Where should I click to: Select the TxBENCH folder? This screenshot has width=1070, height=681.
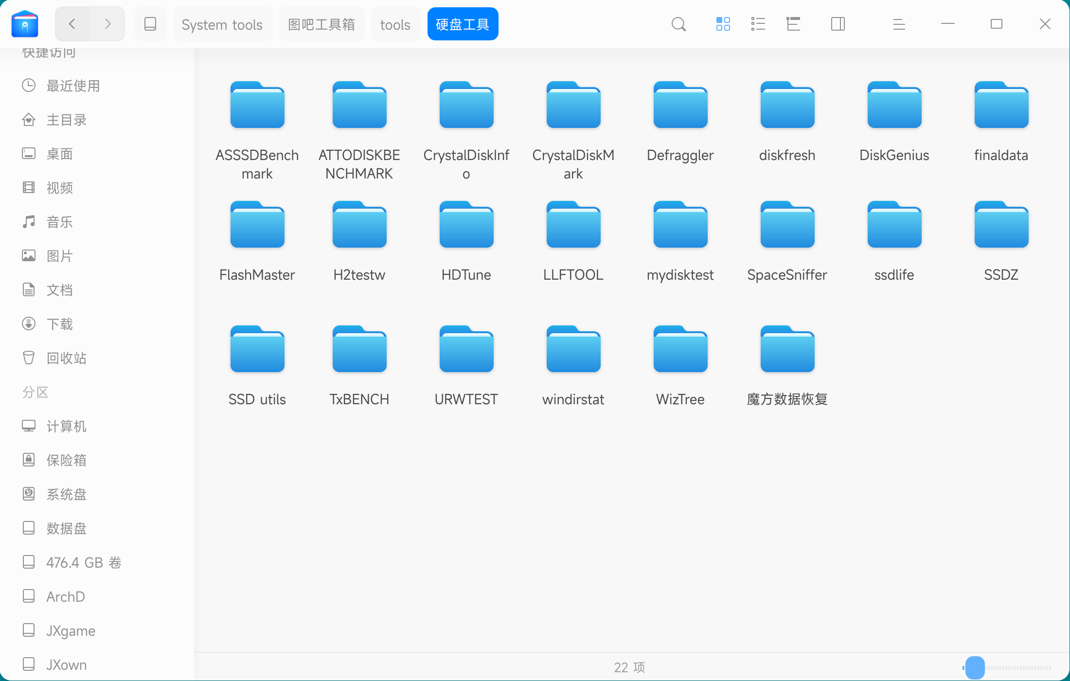(x=359, y=366)
